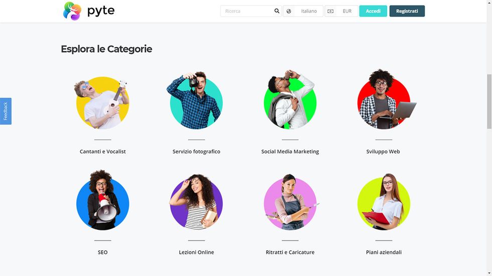Follow the Ritratti e Caricature link
The width and height of the screenshot is (492, 276).
click(x=290, y=252)
